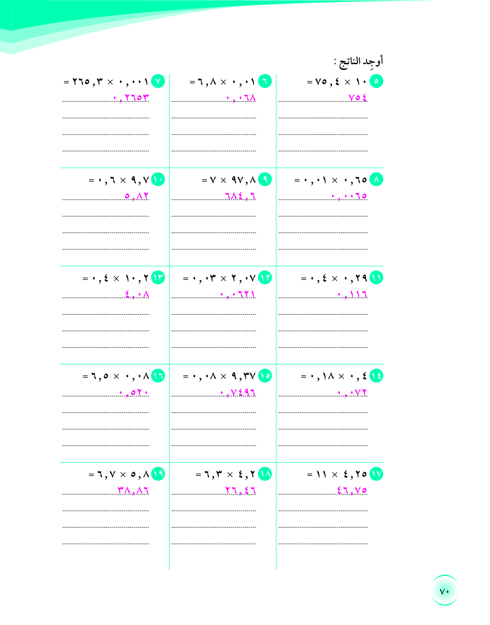Click the equation 0.4 × 10.2
The height and width of the screenshot is (625, 490).
coord(116,278)
